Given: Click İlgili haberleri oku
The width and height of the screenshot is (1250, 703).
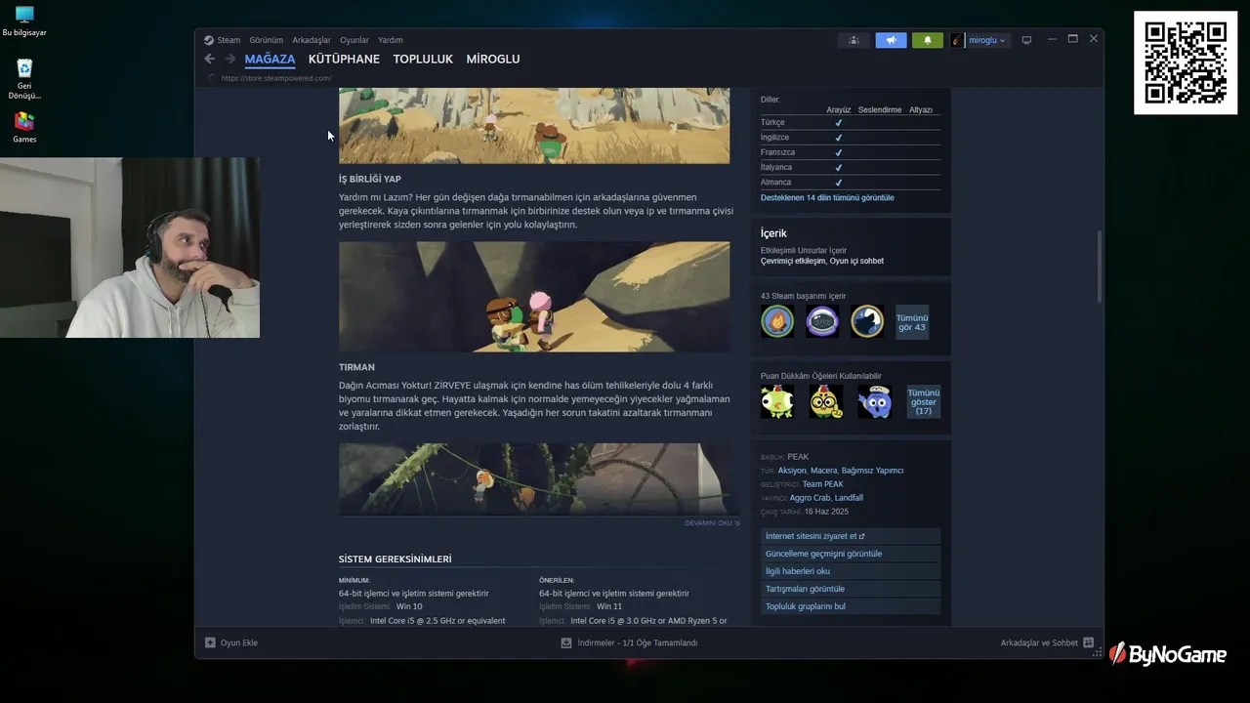Looking at the screenshot, I should tap(851, 571).
